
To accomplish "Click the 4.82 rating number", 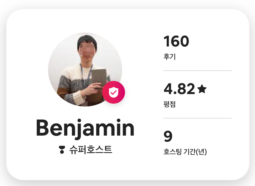I will [179, 89].
